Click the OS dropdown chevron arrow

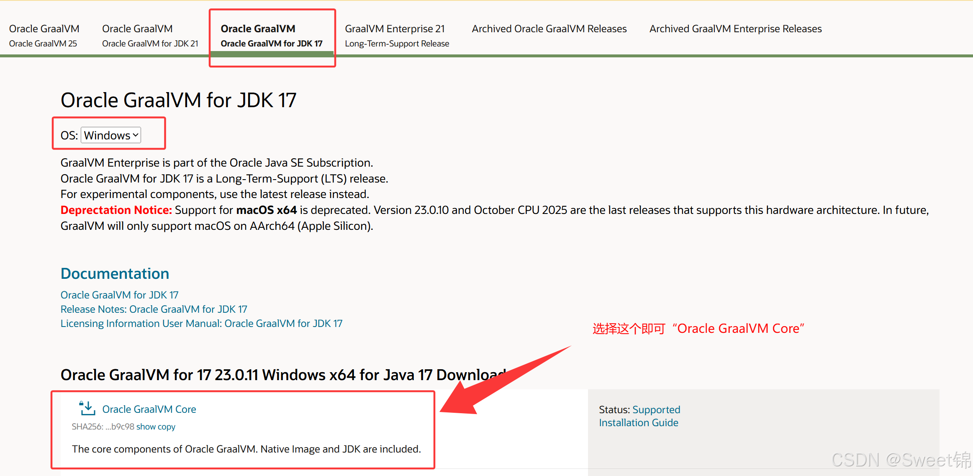tap(136, 135)
